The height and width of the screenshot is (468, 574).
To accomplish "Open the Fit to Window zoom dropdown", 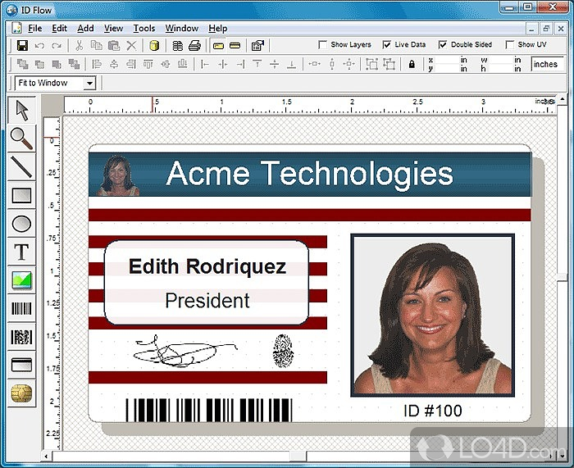I will pyautogui.click(x=89, y=84).
